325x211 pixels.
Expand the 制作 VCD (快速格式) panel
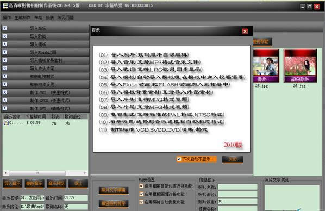point(46,92)
